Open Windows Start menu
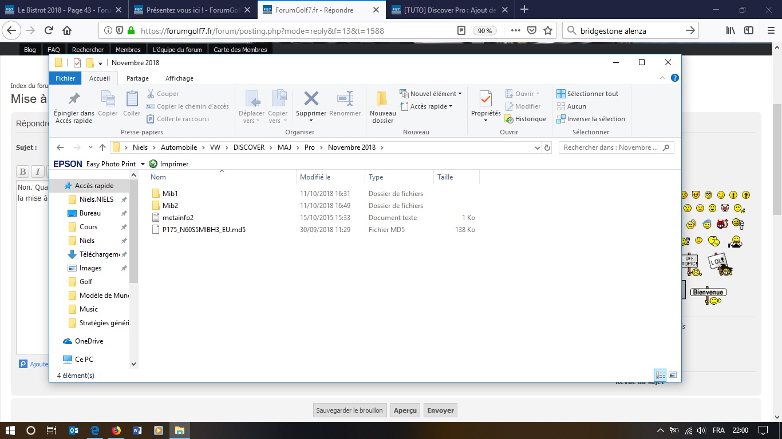Screen dimensions: 782x439 click(x=10, y=430)
